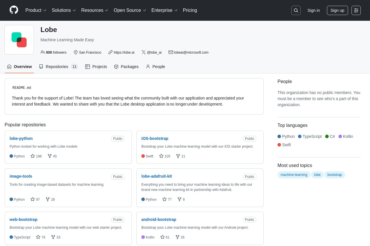Click the fork icon on web-bootstrap
This screenshot has height=246, width=370.
tap(53, 237)
